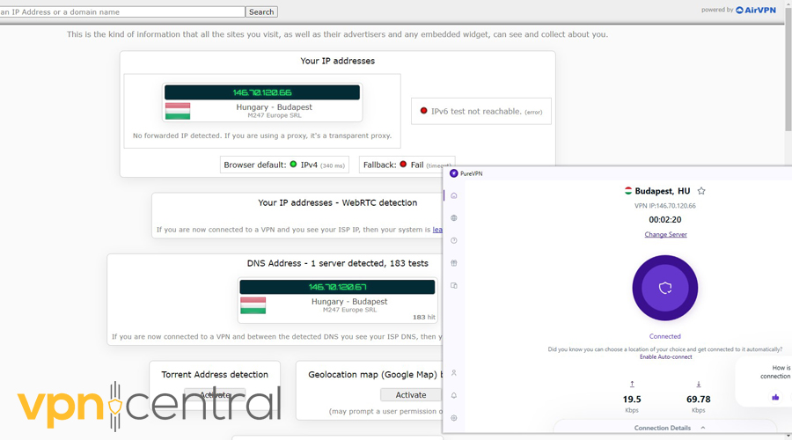Click the thumbs-up connection feedback icon
This screenshot has height=440, width=792.
(x=775, y=397)
